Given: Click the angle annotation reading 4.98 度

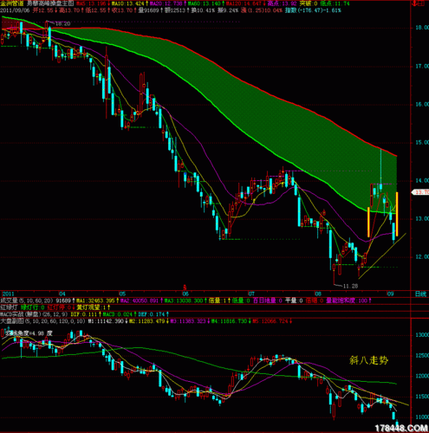Looking at the screenshot, I should tap(29, 333).
